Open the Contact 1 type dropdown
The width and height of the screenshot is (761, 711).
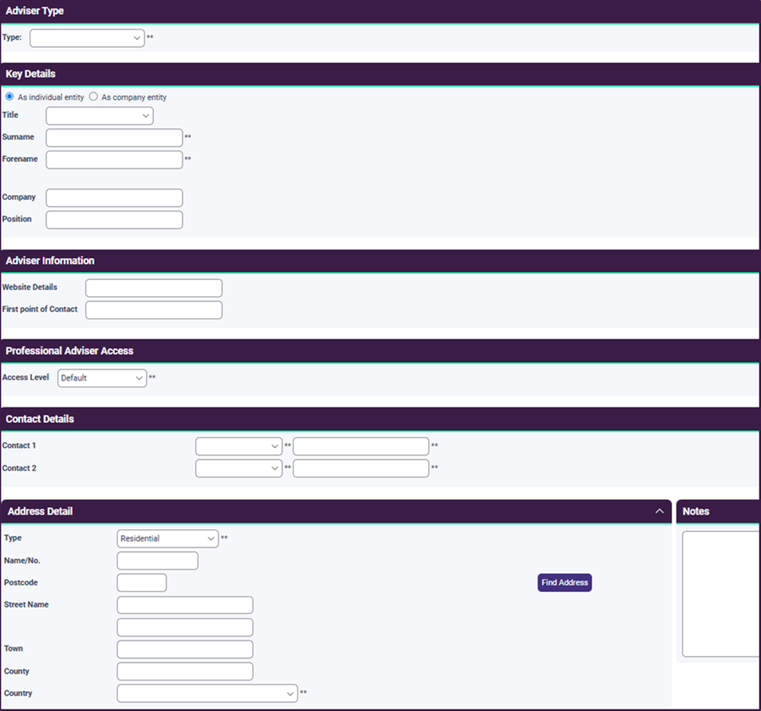click(238, 446)
